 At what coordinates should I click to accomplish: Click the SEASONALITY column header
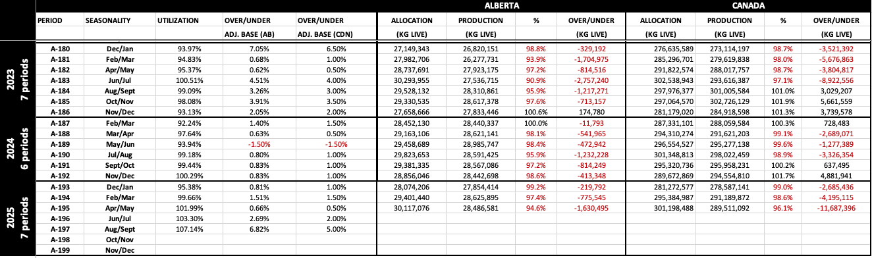click(107, 22)
